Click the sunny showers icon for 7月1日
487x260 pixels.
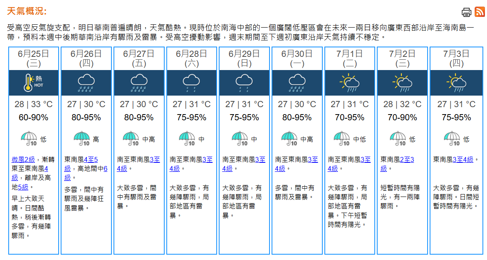[x=349, y=82]
